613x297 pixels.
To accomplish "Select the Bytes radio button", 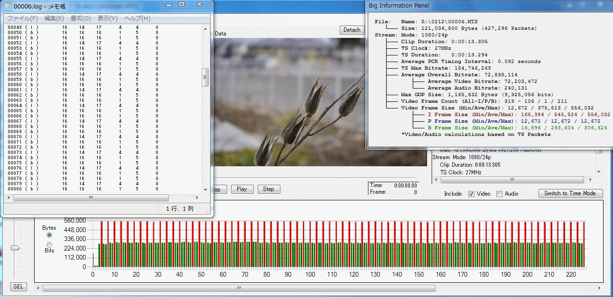I will pos(49,235).
